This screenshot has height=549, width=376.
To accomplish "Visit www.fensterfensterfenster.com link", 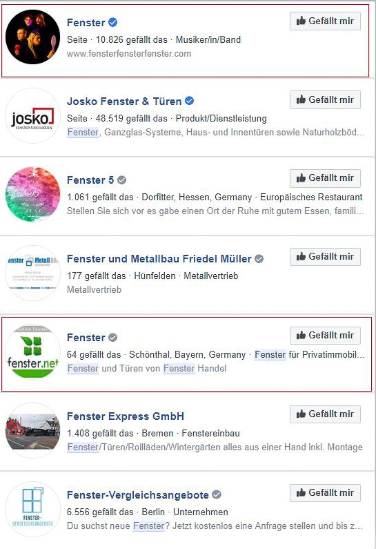I will (129, 54).
